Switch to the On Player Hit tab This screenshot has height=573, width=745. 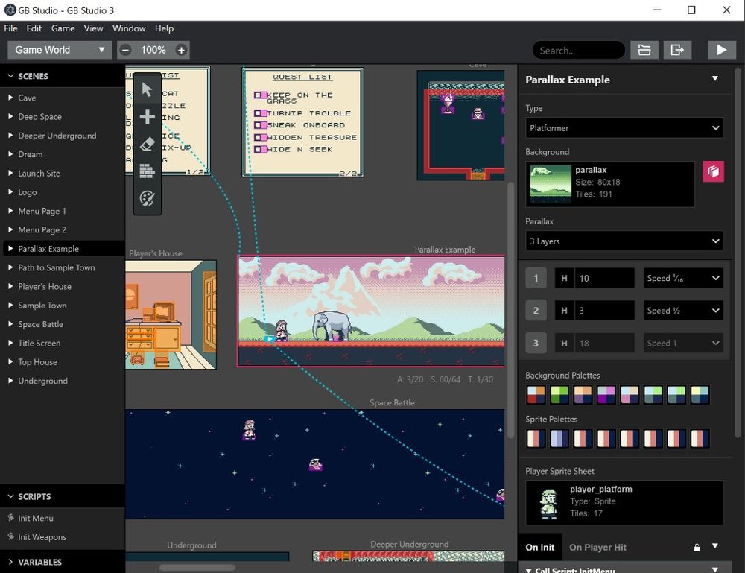click(597, 548)
